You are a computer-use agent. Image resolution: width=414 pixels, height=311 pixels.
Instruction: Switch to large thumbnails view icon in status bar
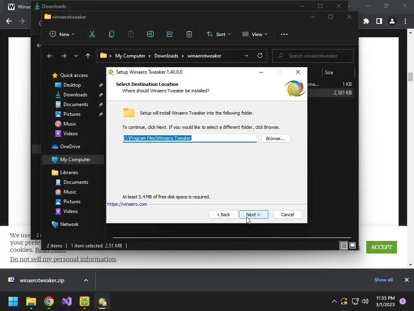[353, 246]
